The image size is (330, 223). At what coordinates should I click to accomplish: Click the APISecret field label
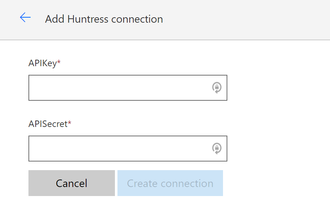48,124
